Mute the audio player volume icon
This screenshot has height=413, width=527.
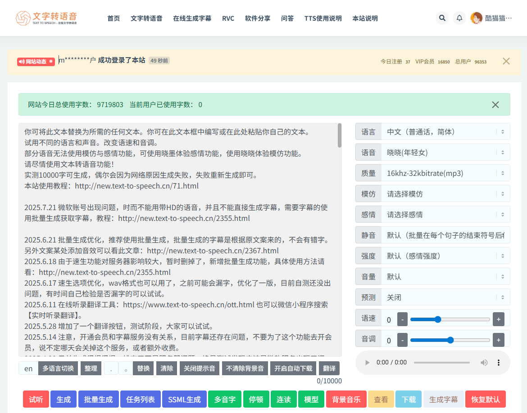coord(484,363)
